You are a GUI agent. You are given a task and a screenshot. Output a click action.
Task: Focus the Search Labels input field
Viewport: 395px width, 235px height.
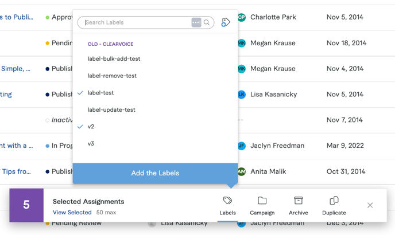pos(136,22)
